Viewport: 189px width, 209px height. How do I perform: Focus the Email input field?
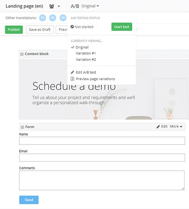(102, 157)
